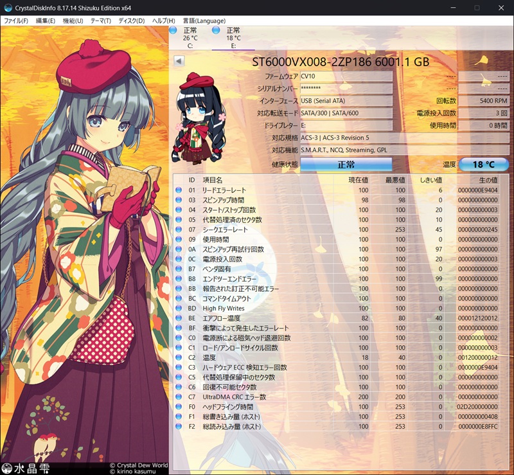
Task: Click status dot for 01 リードエラーレート
Action: 179,190
